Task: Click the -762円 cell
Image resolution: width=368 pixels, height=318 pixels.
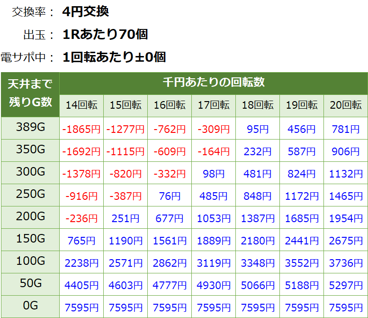Action: (x=170, y=128)
